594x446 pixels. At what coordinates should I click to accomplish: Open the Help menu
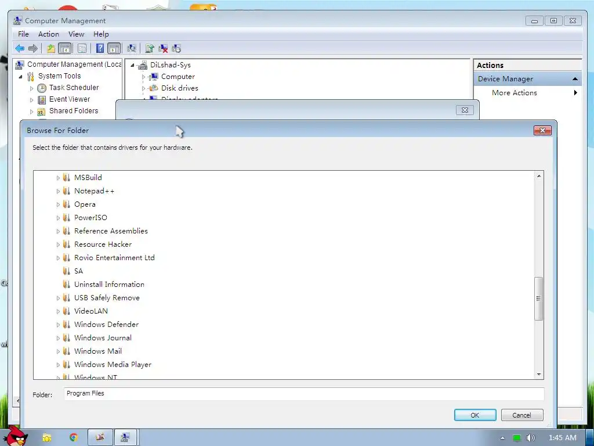[101, 34]
